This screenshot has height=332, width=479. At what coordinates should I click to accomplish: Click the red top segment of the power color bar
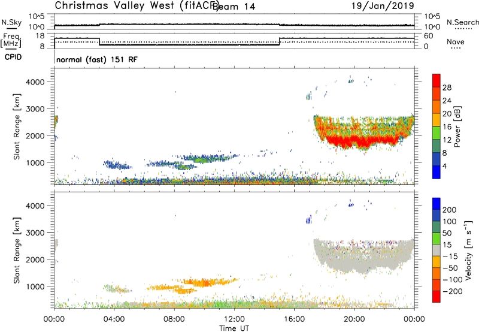click(436, 80)
